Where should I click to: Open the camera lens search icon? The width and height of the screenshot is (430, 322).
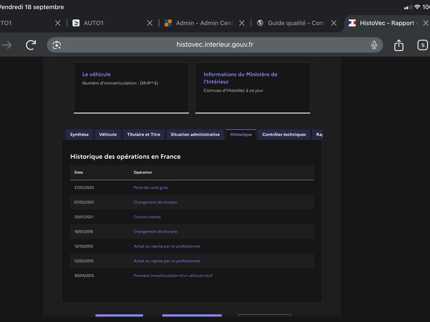click(x=56, y=45)
